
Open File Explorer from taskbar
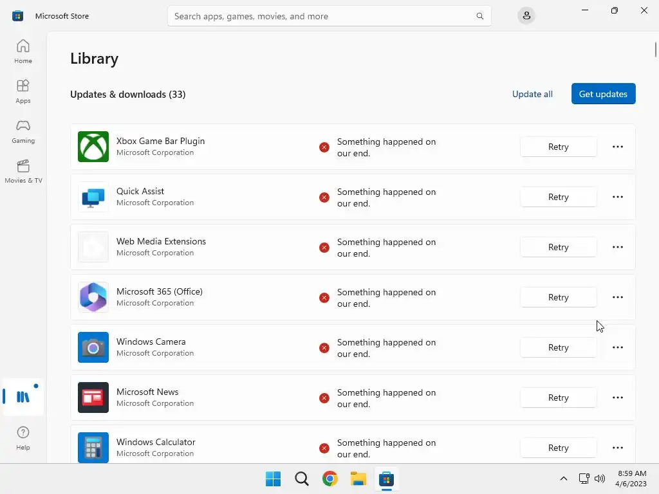(x=358, y=479)
